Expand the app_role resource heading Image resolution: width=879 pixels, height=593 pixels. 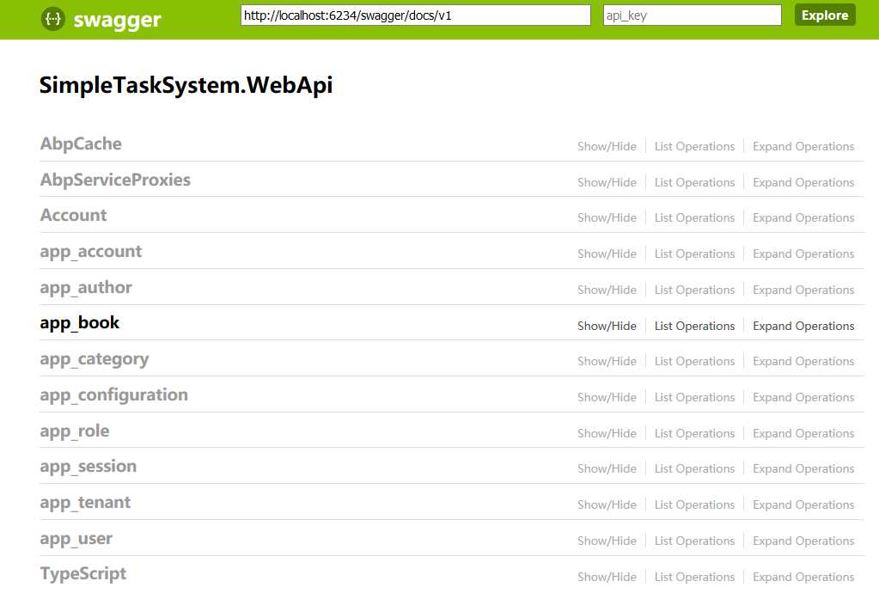coord(75,431)
